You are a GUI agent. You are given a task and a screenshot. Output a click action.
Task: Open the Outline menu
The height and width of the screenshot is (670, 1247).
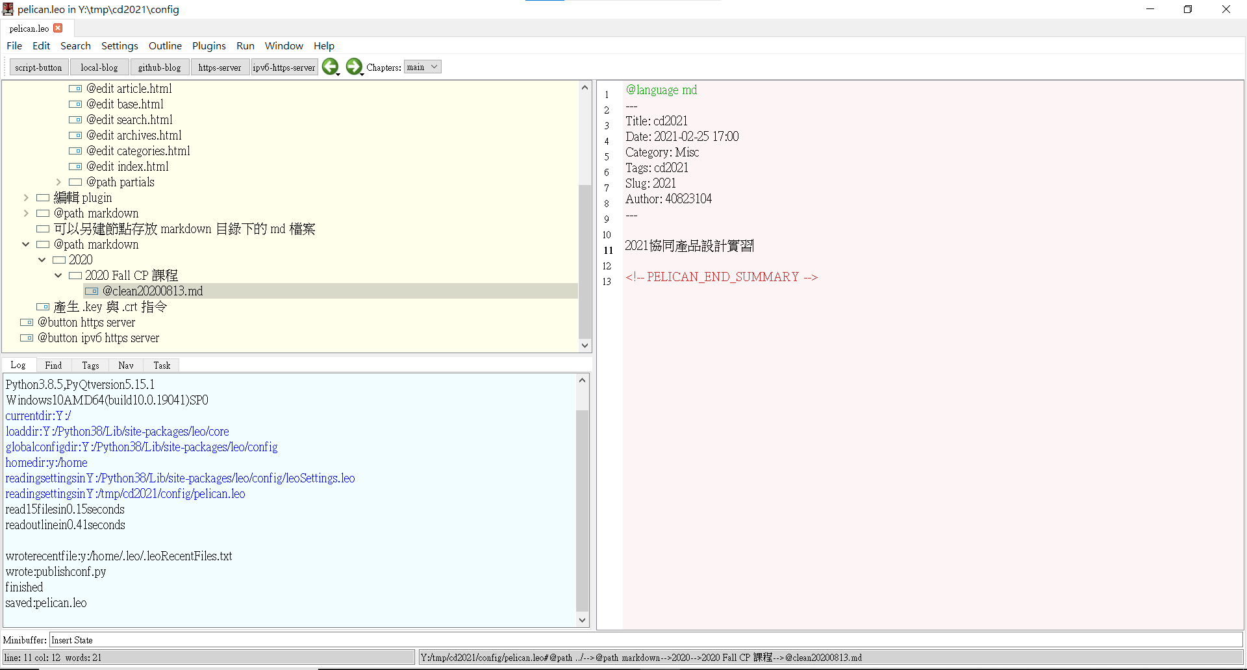pyautogui.click(x=165, y=45)
